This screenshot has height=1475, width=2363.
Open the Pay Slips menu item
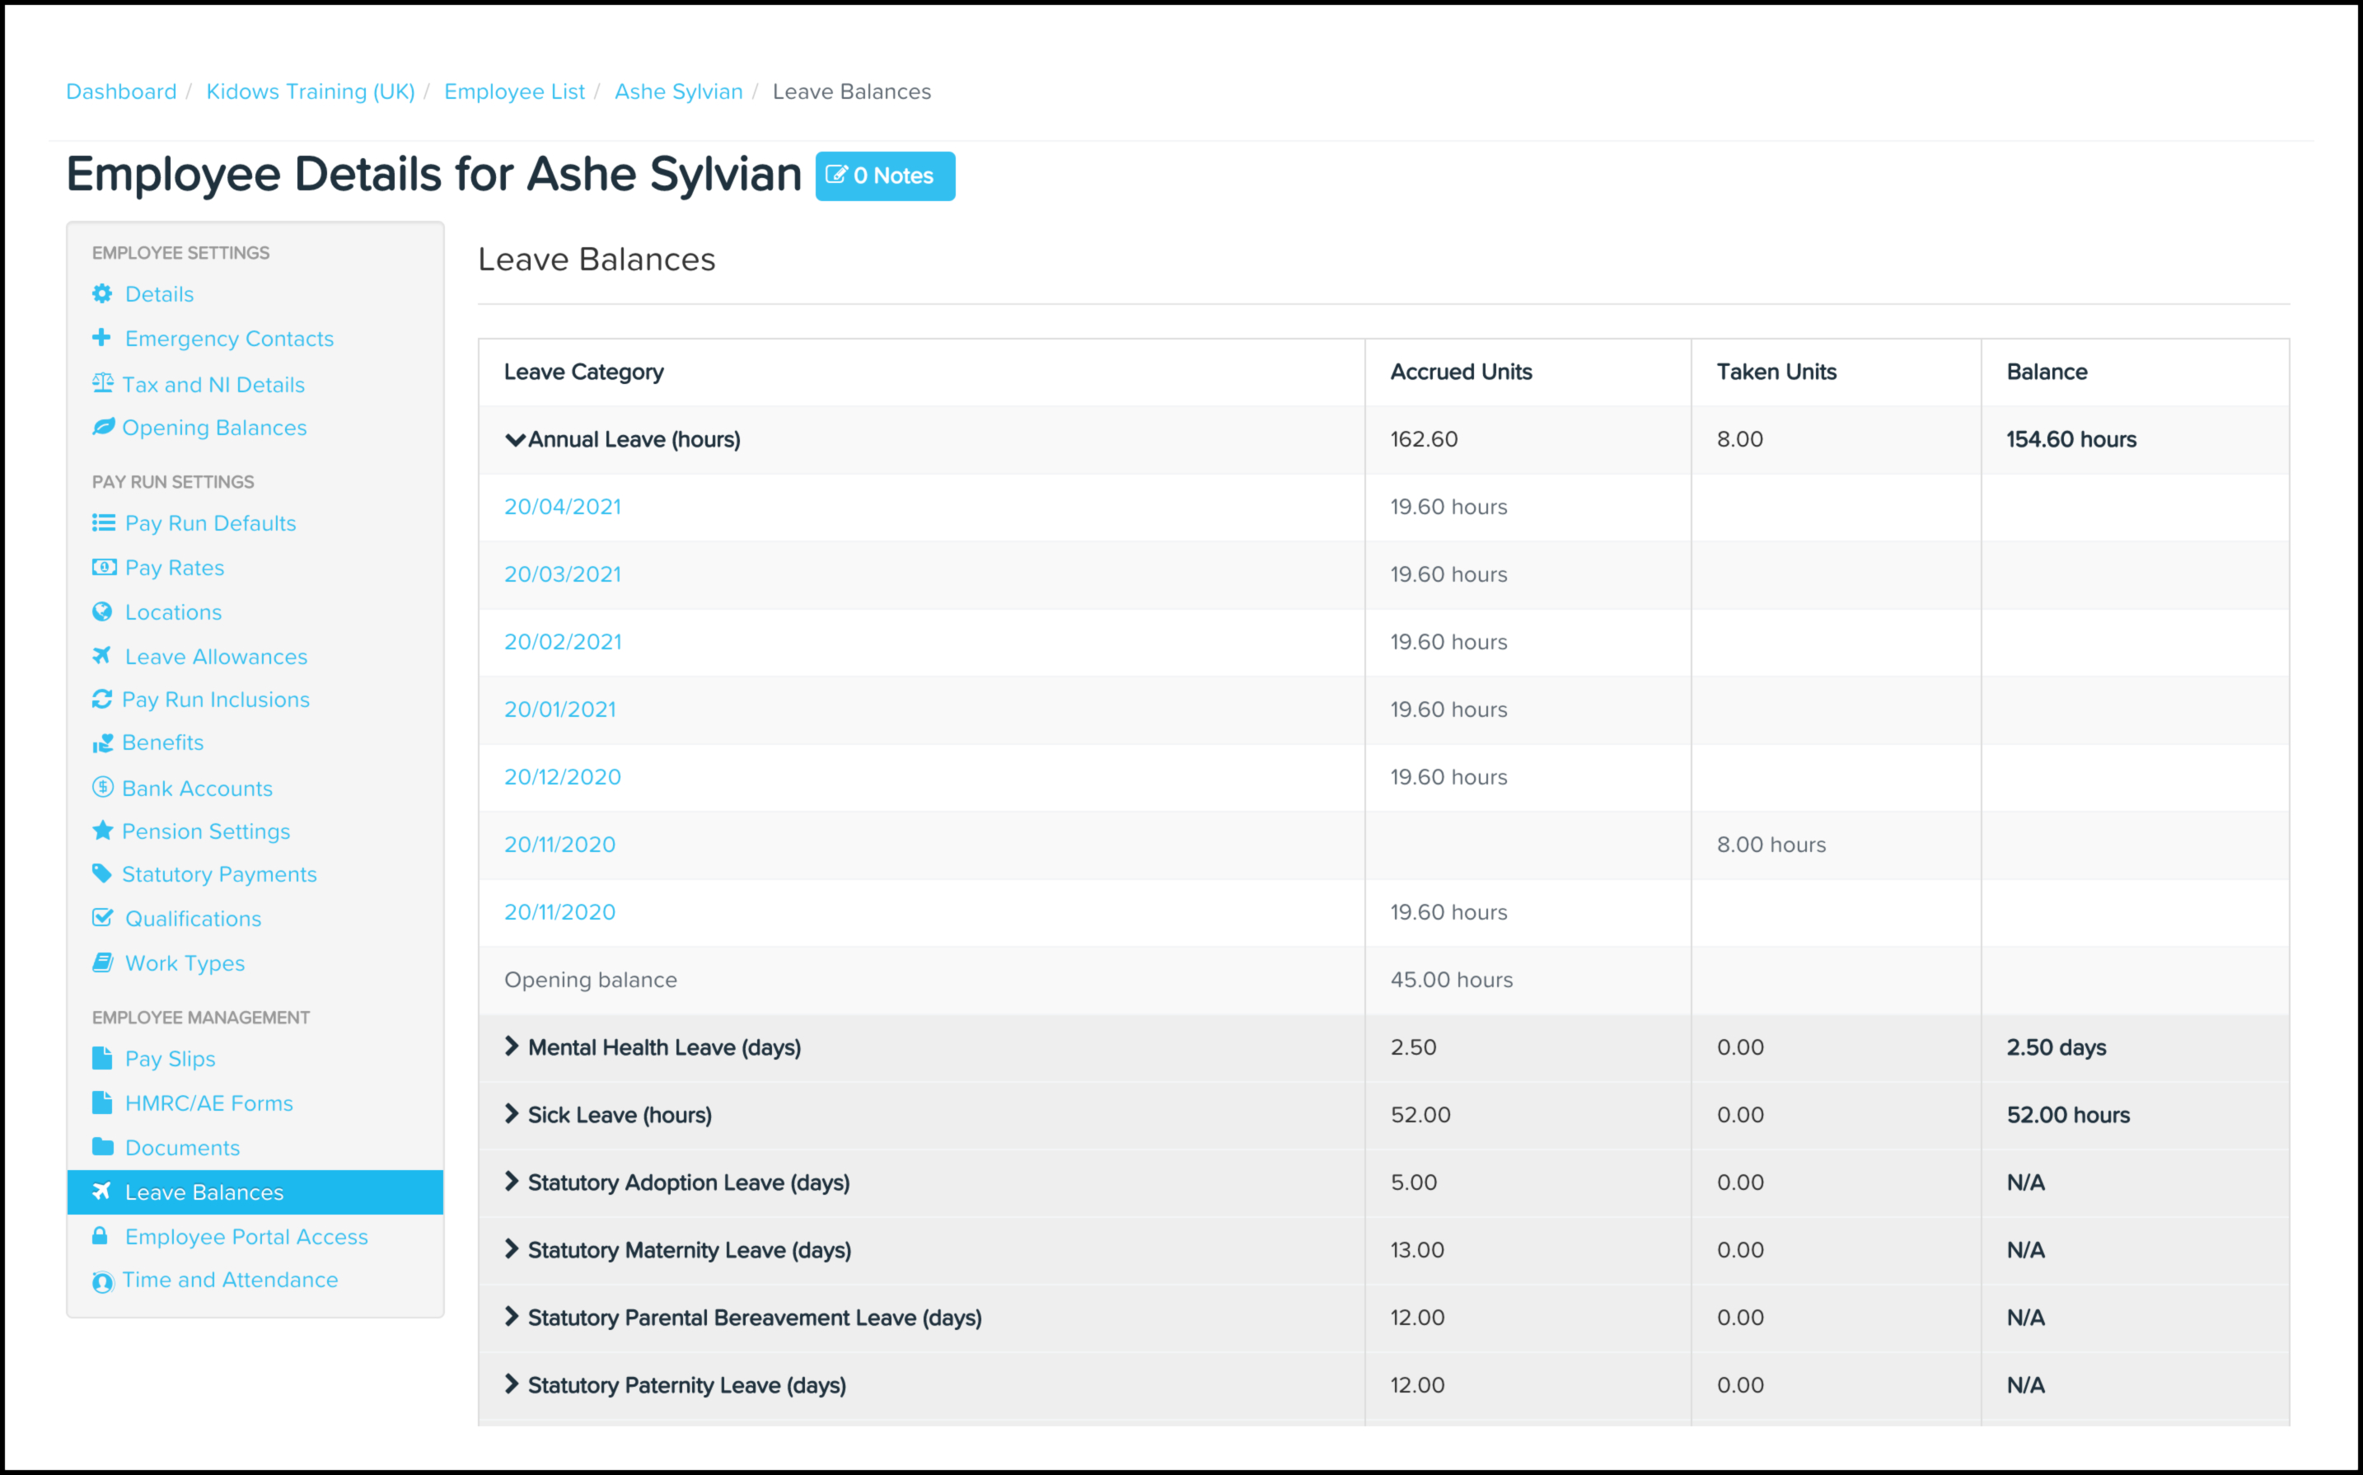click(170, 1058)
